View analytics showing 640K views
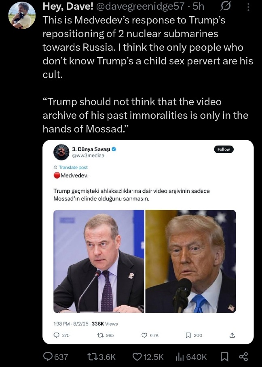The image size is (262, 367). [191, 357]
